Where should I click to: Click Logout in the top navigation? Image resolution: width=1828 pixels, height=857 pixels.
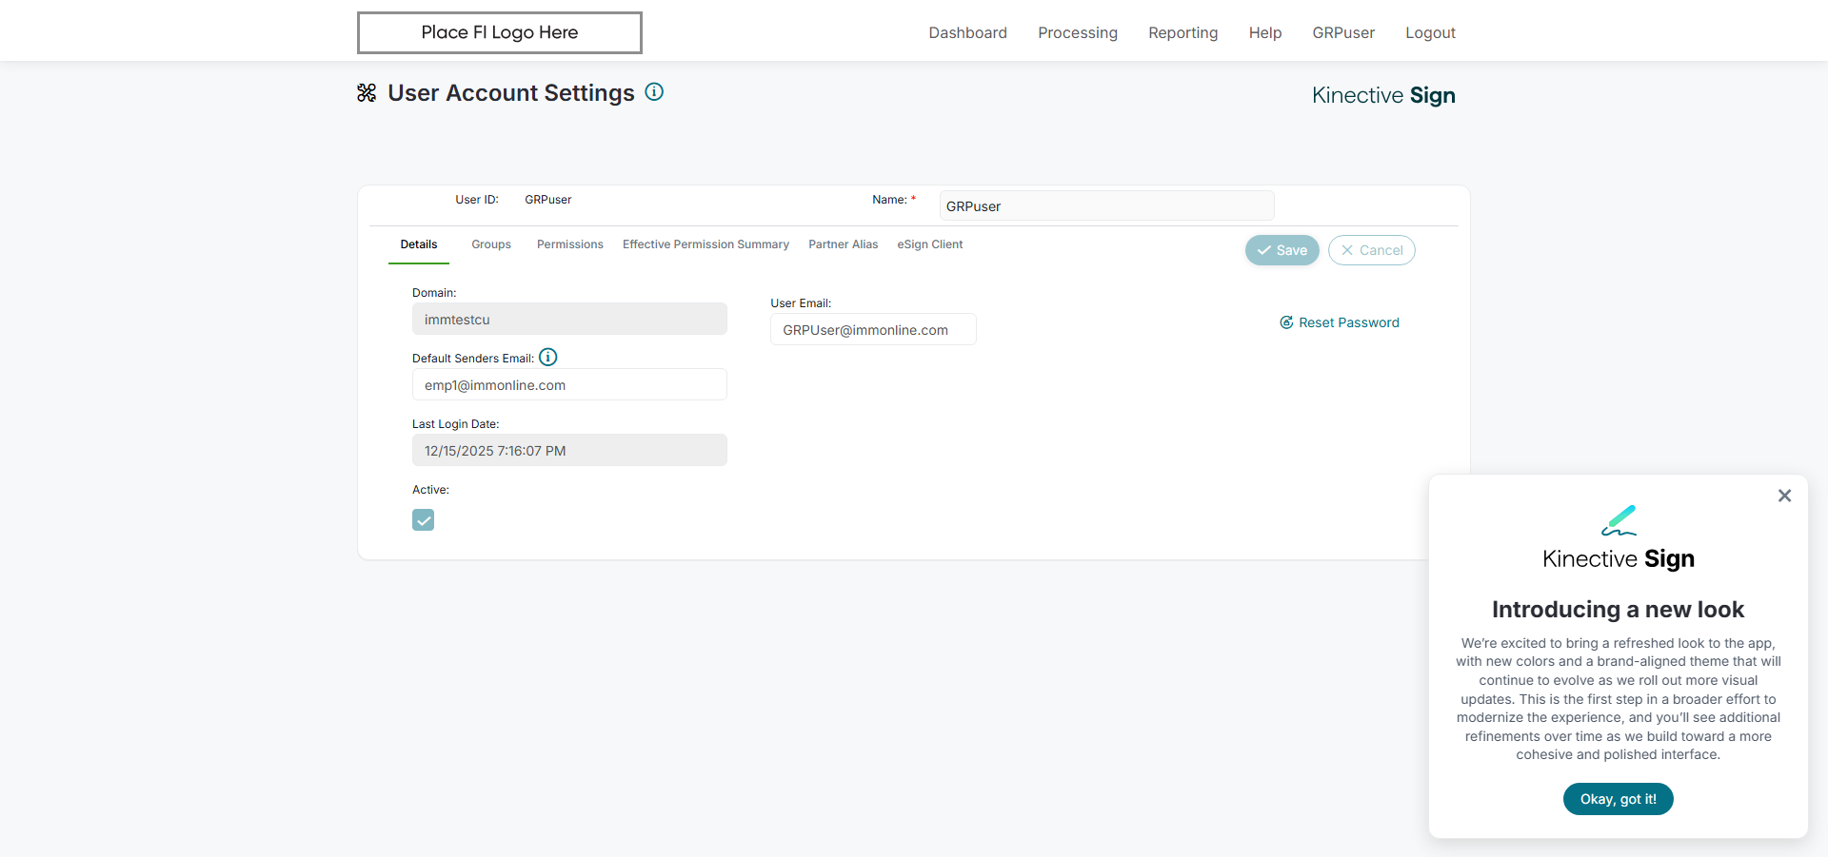[1431, 32]
